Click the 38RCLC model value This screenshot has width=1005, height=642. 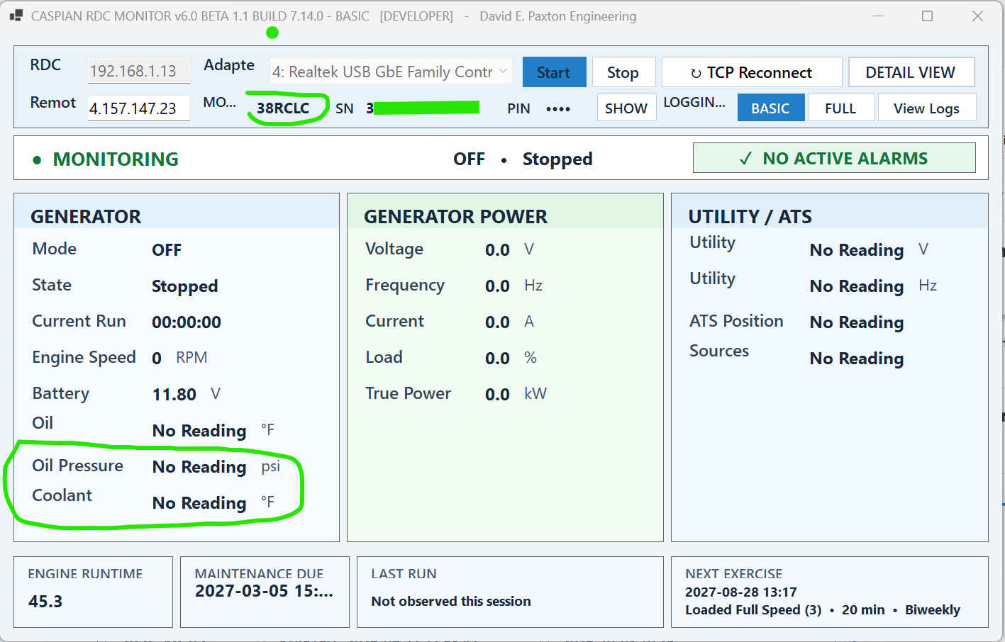[x=283, y=108]
